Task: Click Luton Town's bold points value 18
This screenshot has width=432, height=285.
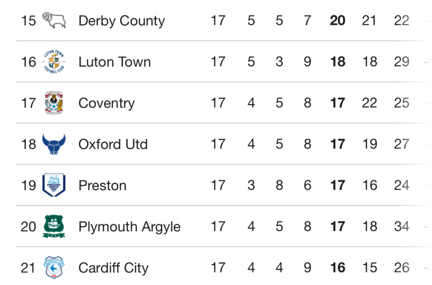Action: tap(337, 62)
